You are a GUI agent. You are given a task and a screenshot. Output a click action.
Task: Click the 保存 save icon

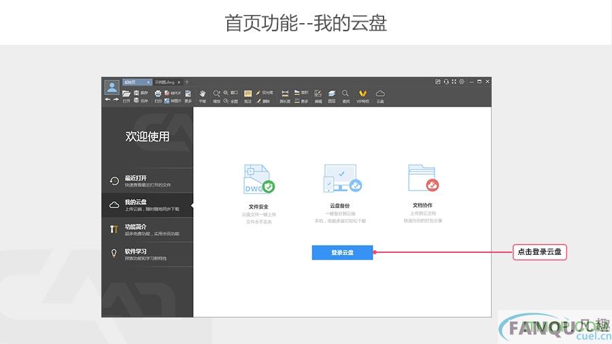[137, 93]
